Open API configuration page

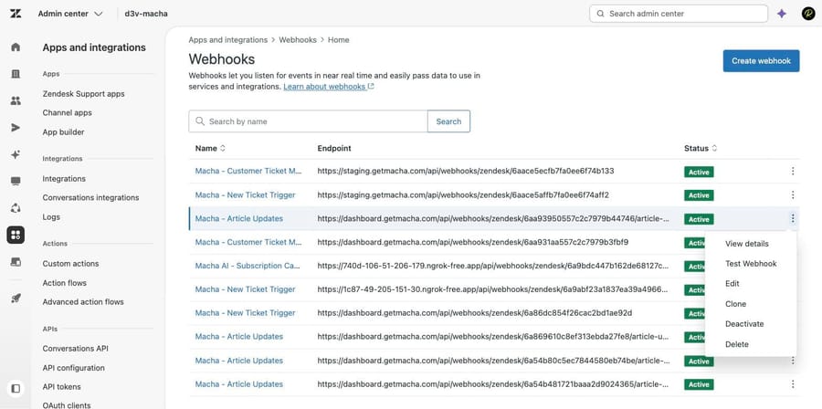pyautogui.click(x=73, y=368)
